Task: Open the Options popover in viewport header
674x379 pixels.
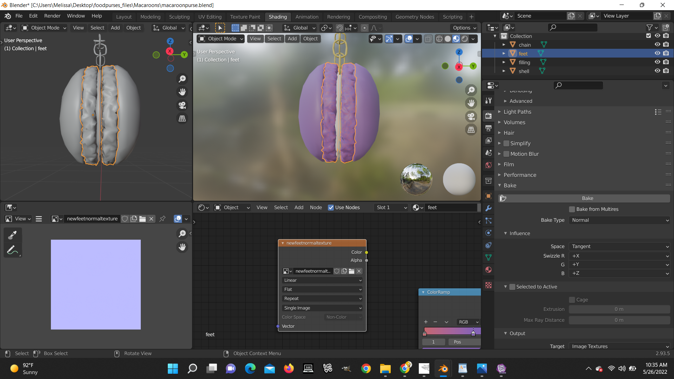Action: click(x=464, y=28)
